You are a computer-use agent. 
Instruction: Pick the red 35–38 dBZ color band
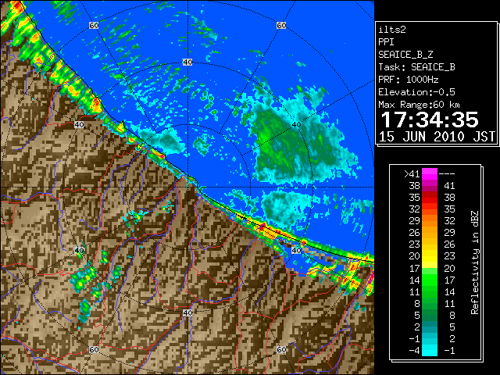[x=430, y=198]
